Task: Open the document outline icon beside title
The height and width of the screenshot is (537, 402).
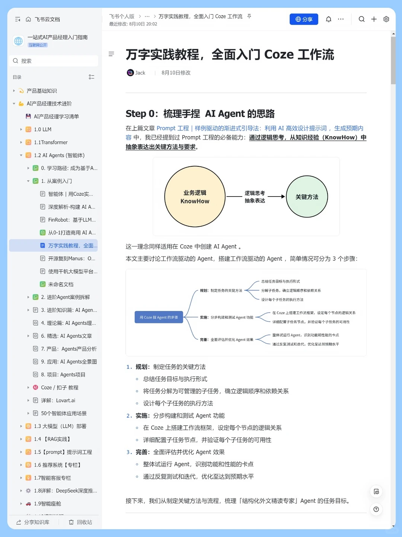Action: (111, 54)
